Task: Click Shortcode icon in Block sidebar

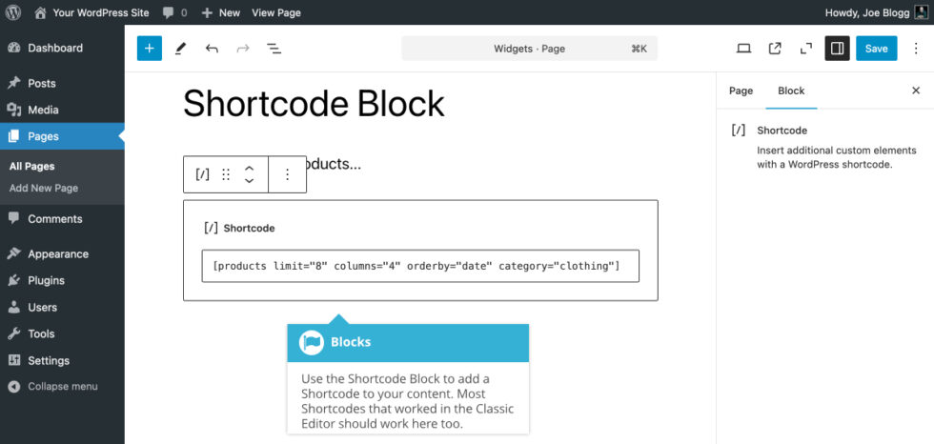Action: [738, 131]
